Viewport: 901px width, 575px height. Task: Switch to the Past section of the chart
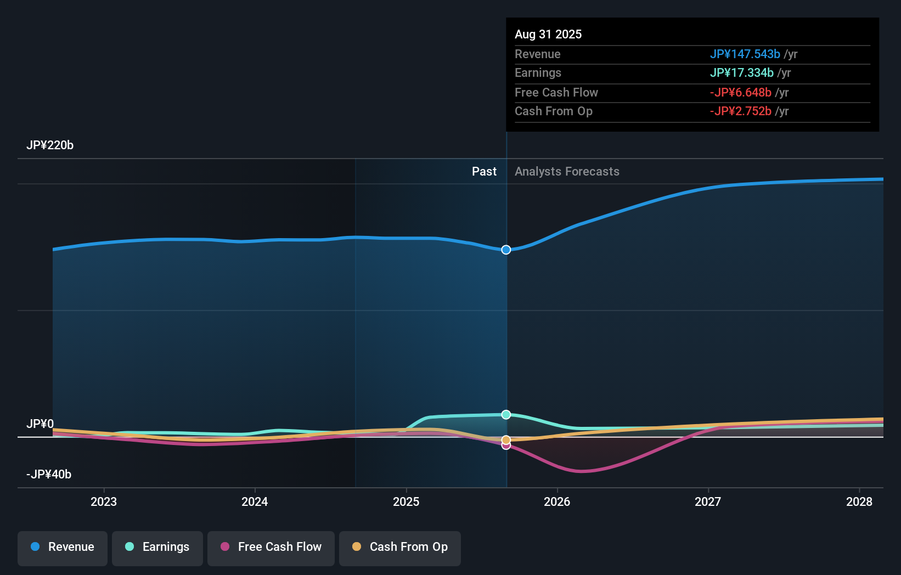[484, 171]
